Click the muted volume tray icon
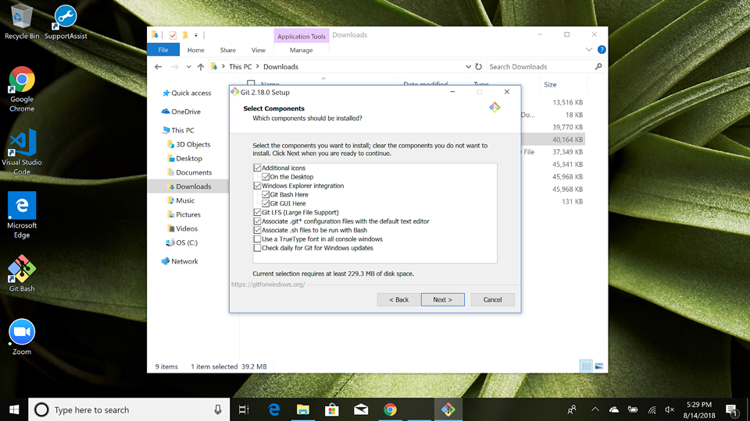The height and width of the screenshot is (421, 750). [x=670, y=409]
